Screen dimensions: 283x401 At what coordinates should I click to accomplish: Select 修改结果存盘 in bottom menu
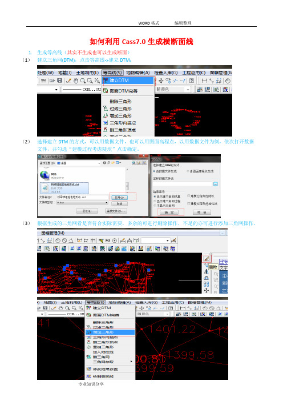coord(110,369)
